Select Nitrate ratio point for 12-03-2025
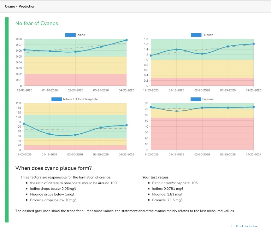271x227 pixels. point(24,124)
